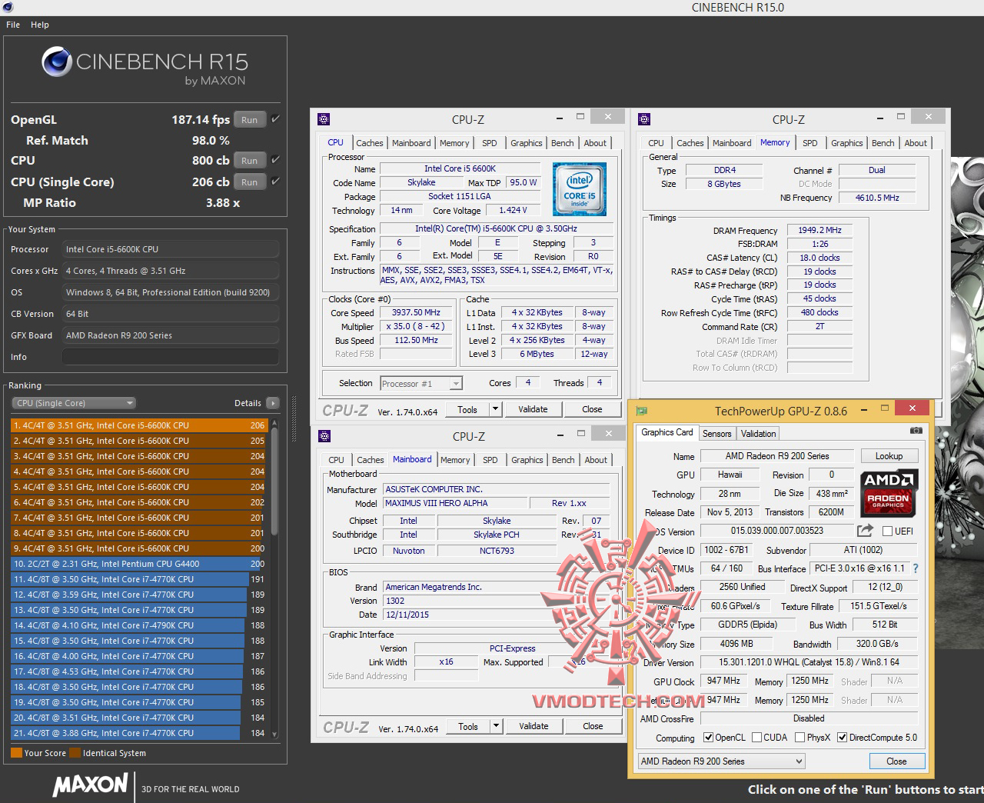Open the Help menu in Cinebench

pos(40,25)
